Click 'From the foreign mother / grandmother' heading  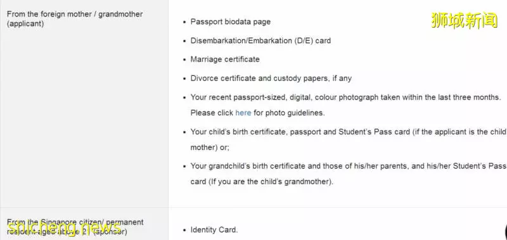point(75,14)
